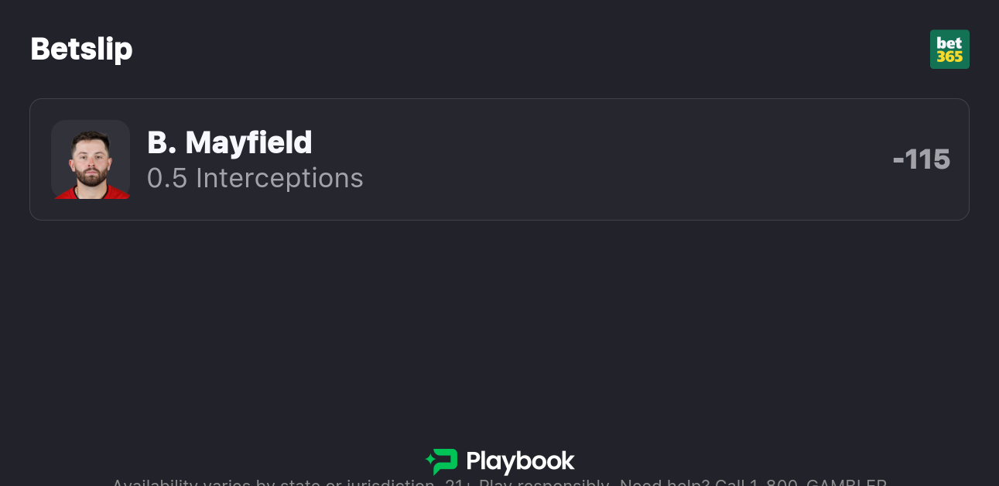Viewport: 999px width, 486px height.
Task: Click the bet365 sportsbook logo
Action: [949, 50]
